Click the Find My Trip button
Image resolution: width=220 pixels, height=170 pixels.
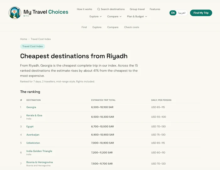(201, 13)
